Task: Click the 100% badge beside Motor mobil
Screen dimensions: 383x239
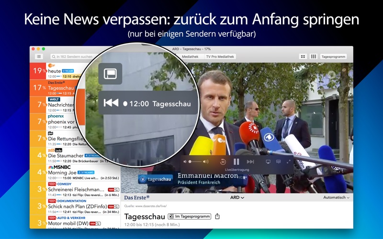Action: tap(95, 223)
